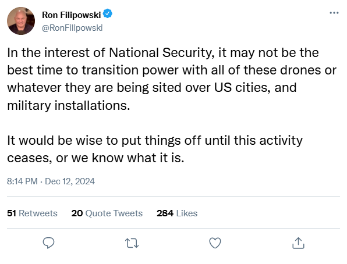Click the Ron Filipowski display name
Image resolution: width=347 pixels, height=264 pixels.
[x=71, y=15]
